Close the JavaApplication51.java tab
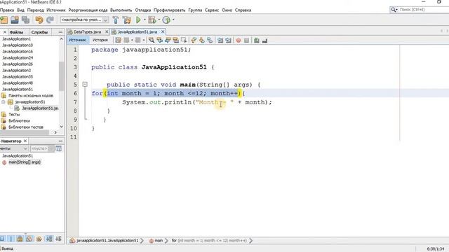 (163, 31)
